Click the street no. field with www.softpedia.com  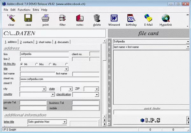[60, 79]
